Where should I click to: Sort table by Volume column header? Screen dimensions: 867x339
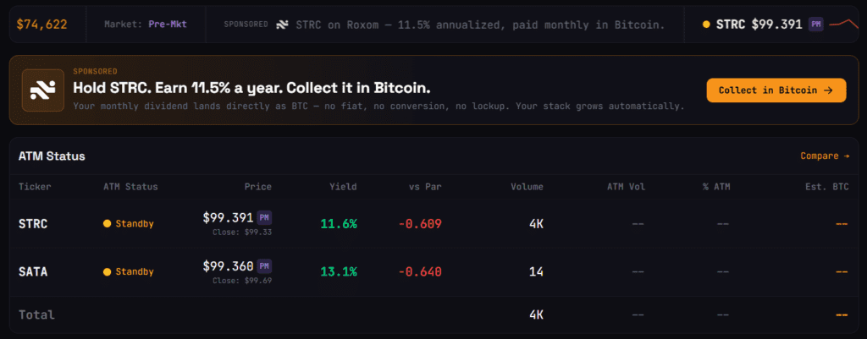tap(527, 187)
